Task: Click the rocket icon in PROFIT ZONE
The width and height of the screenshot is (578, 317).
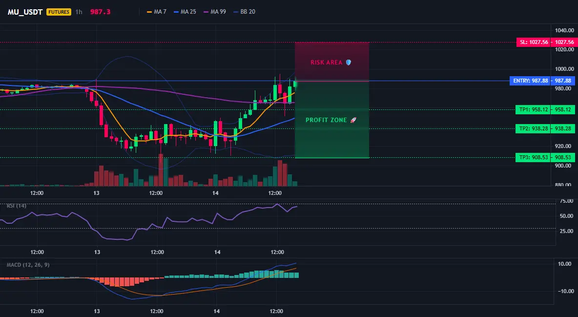Action: (353, 120)
